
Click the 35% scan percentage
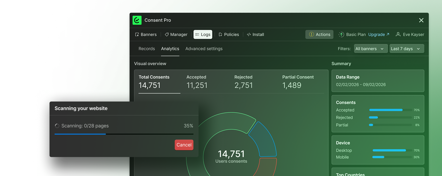click(188, 126)
